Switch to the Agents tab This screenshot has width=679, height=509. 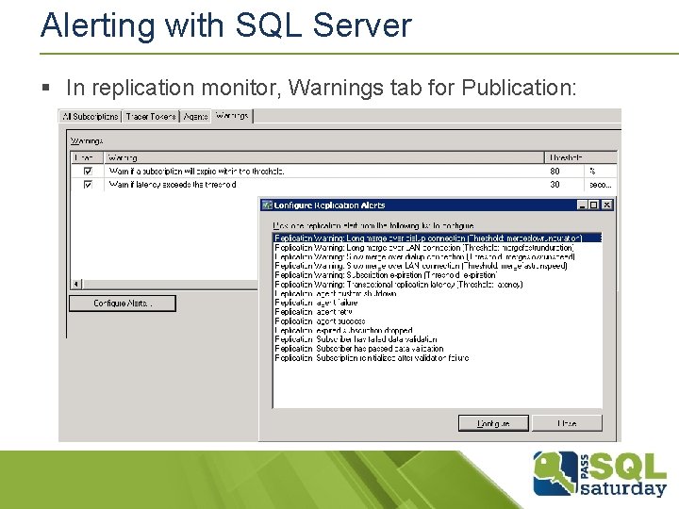coord(195,117)
